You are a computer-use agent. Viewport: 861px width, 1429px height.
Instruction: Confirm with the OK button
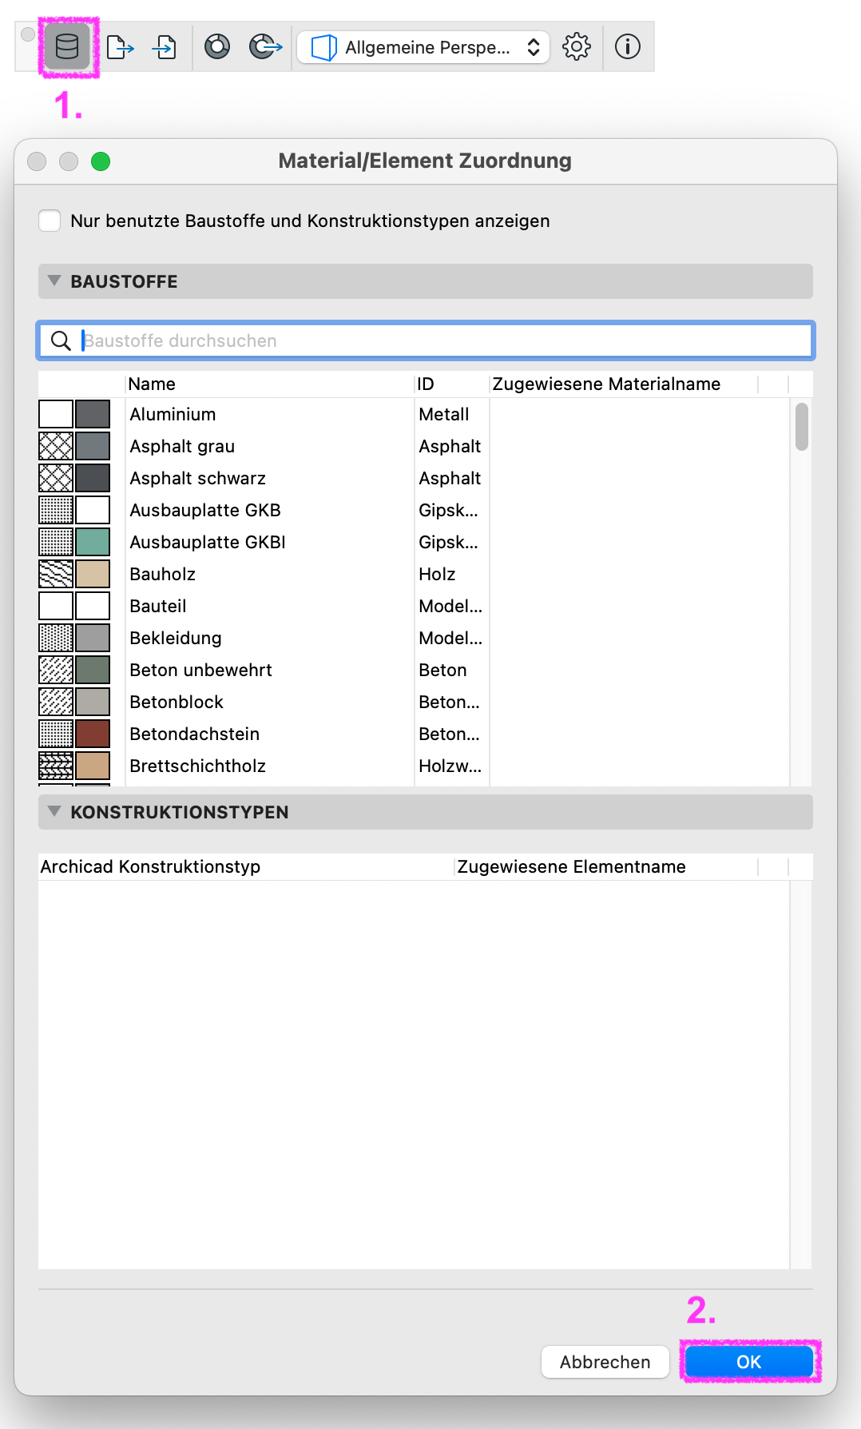(x=749, y=1363)
